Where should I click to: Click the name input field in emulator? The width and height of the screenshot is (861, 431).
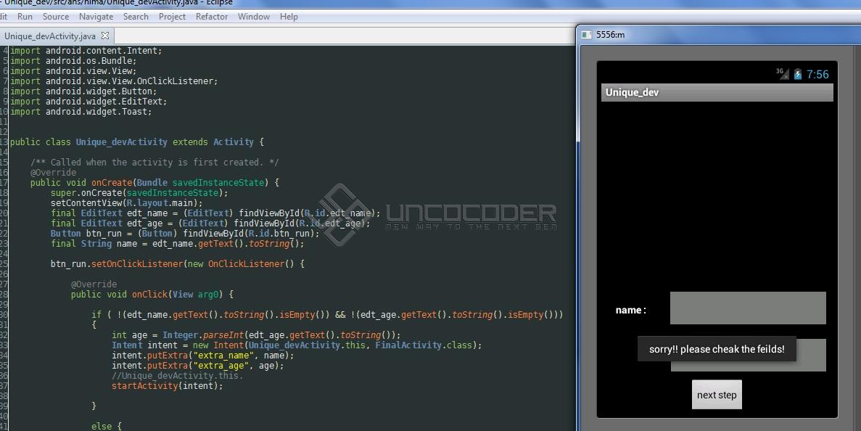748,308
